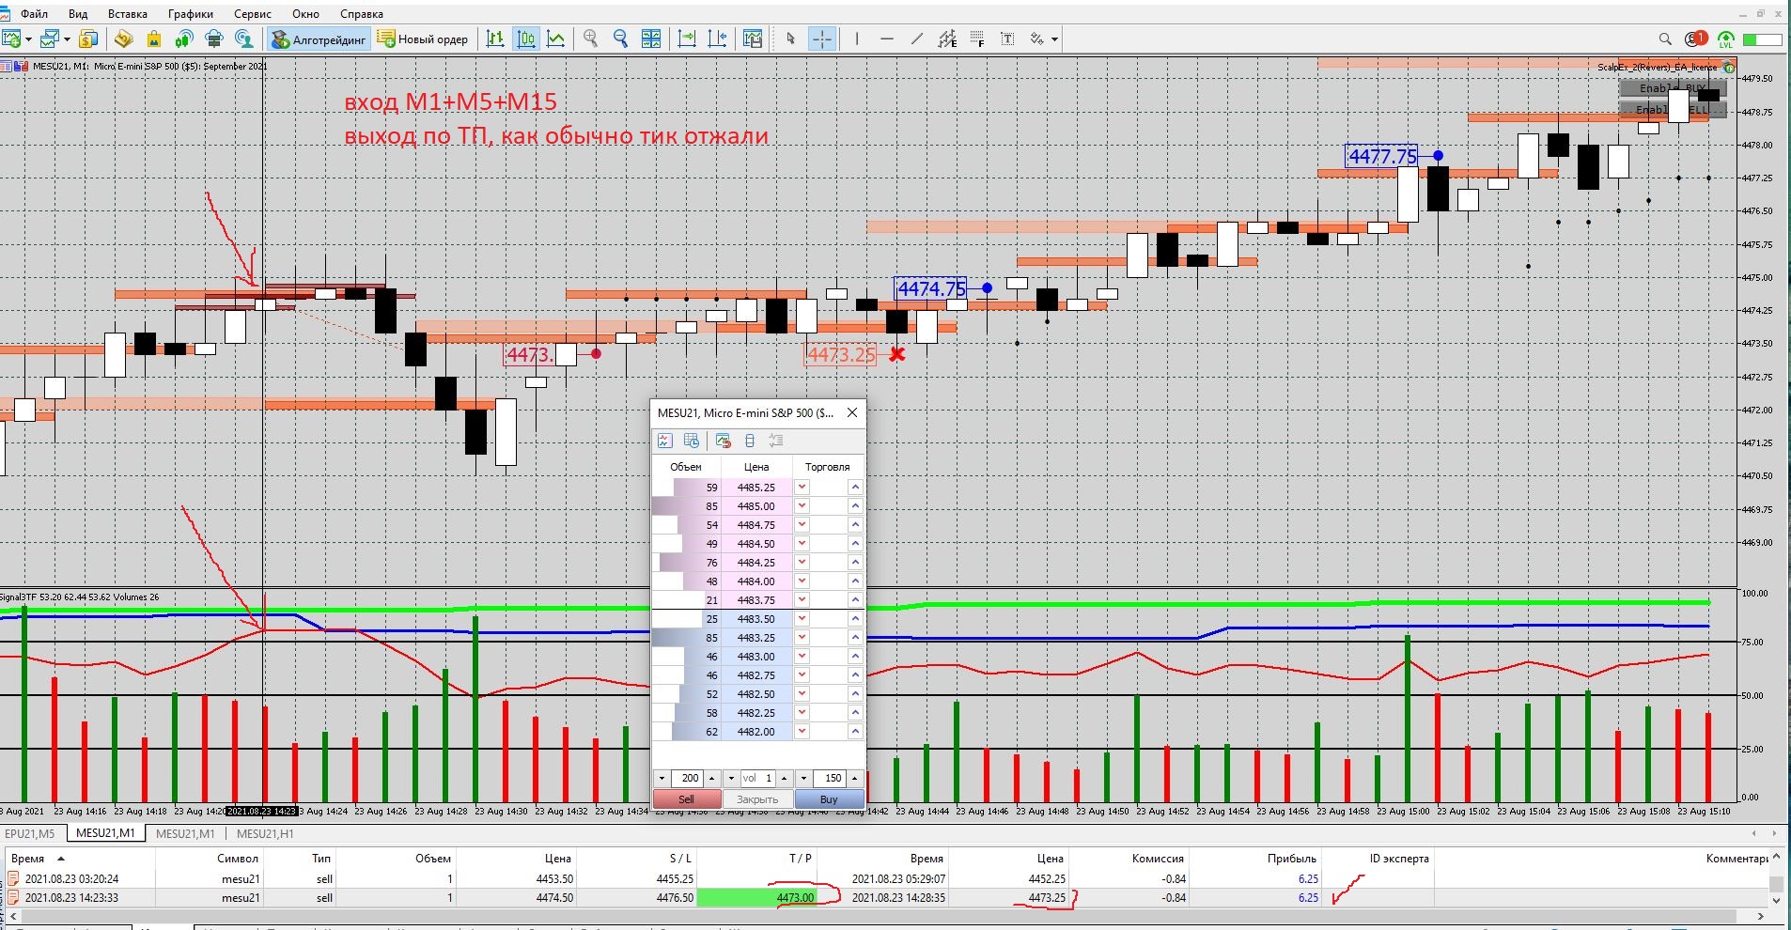Expand the new chart dropdown arrow

pos(29,39)
